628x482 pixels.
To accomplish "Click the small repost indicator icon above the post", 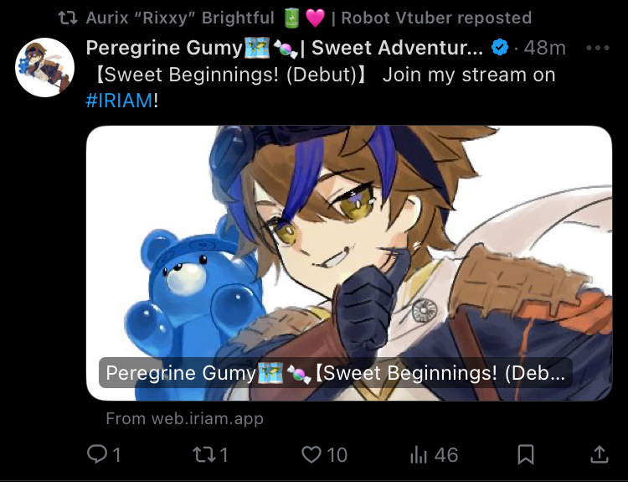I will coord(70,17).
